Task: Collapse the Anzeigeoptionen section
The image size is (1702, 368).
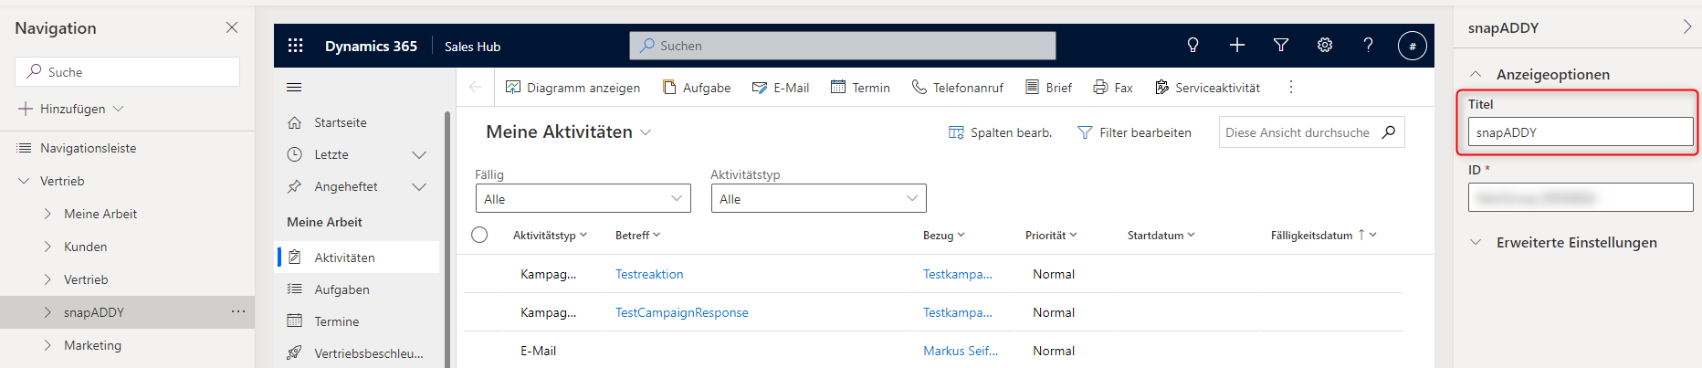Action: tap(1476, 74)
